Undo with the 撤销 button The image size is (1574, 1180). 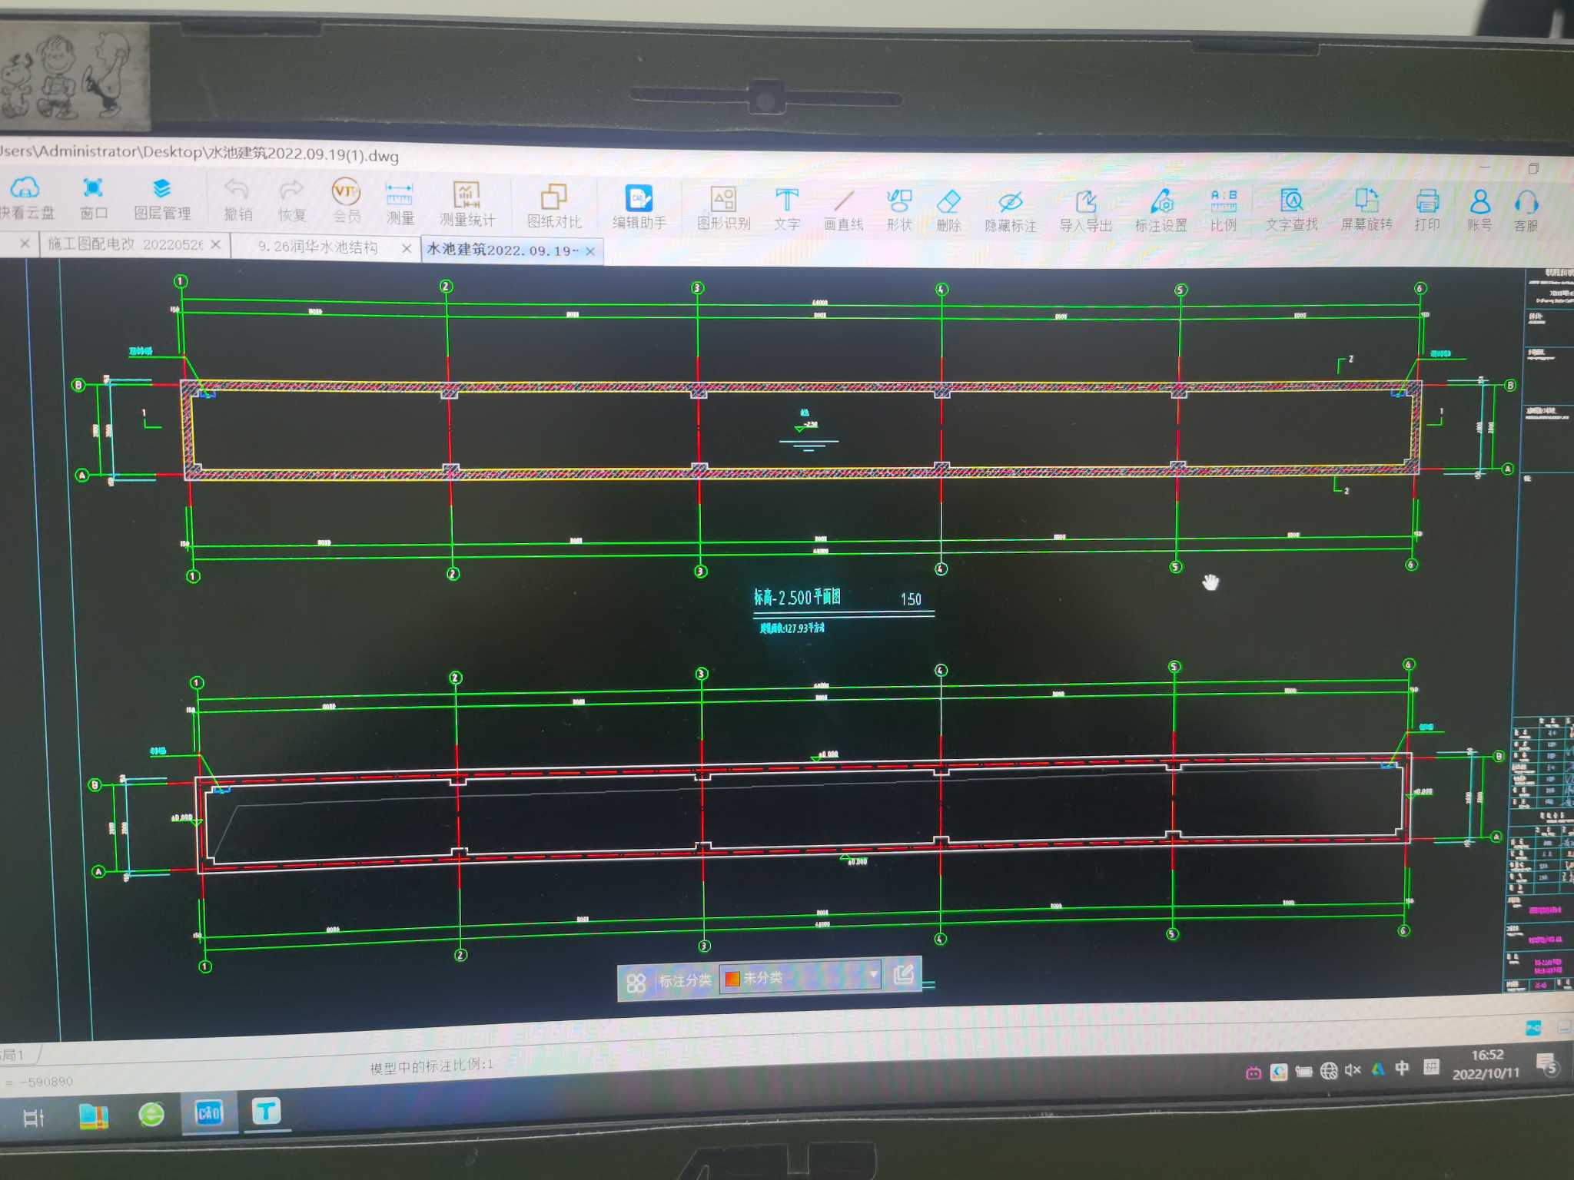click(237, 201)
